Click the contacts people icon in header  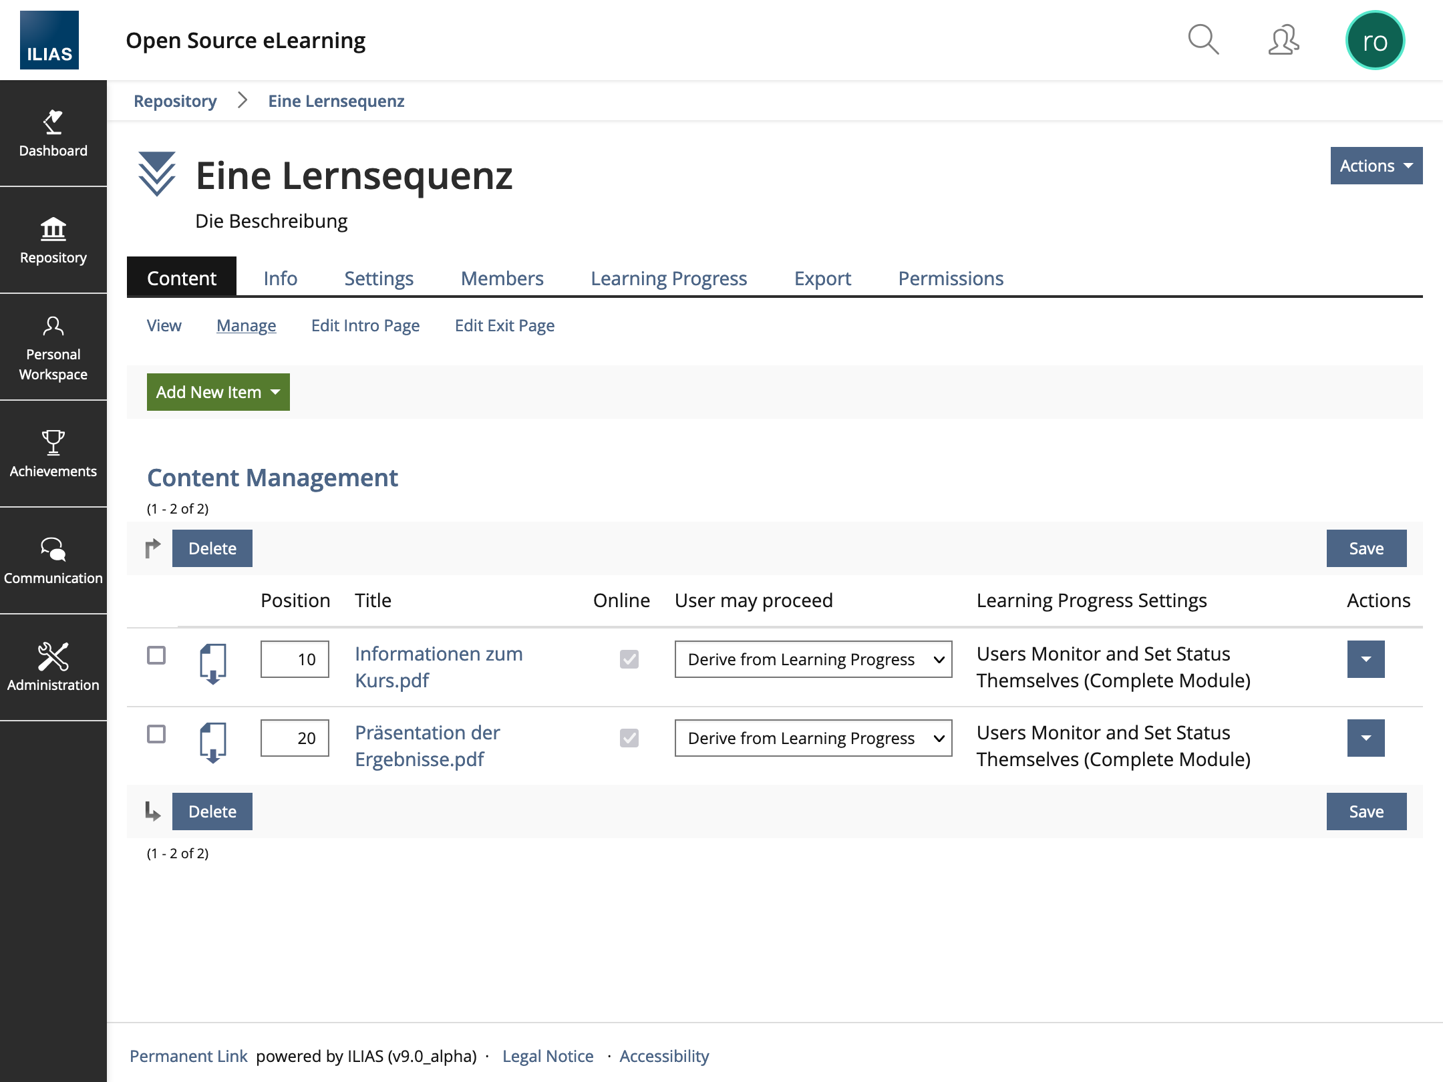[x=1283, y=40]
